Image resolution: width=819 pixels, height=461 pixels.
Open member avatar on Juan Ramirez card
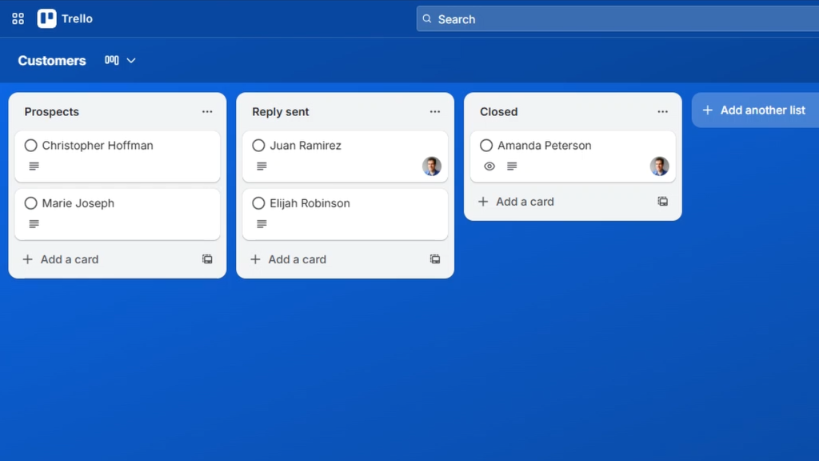[432, 166]
